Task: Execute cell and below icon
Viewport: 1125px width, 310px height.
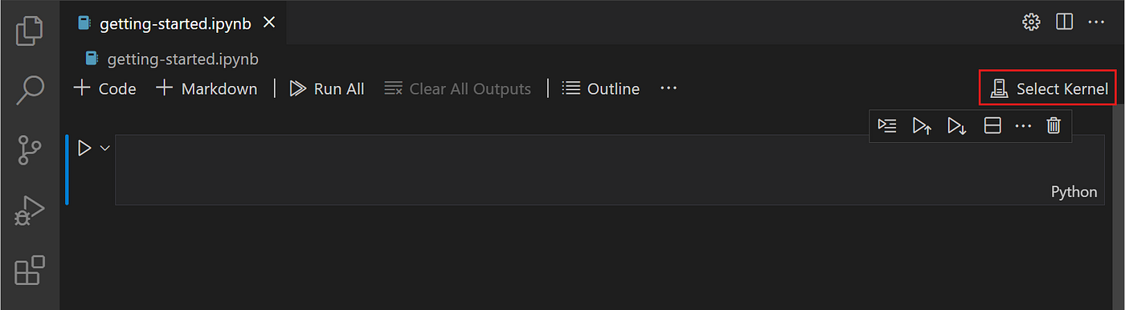Action: (957, 126)
